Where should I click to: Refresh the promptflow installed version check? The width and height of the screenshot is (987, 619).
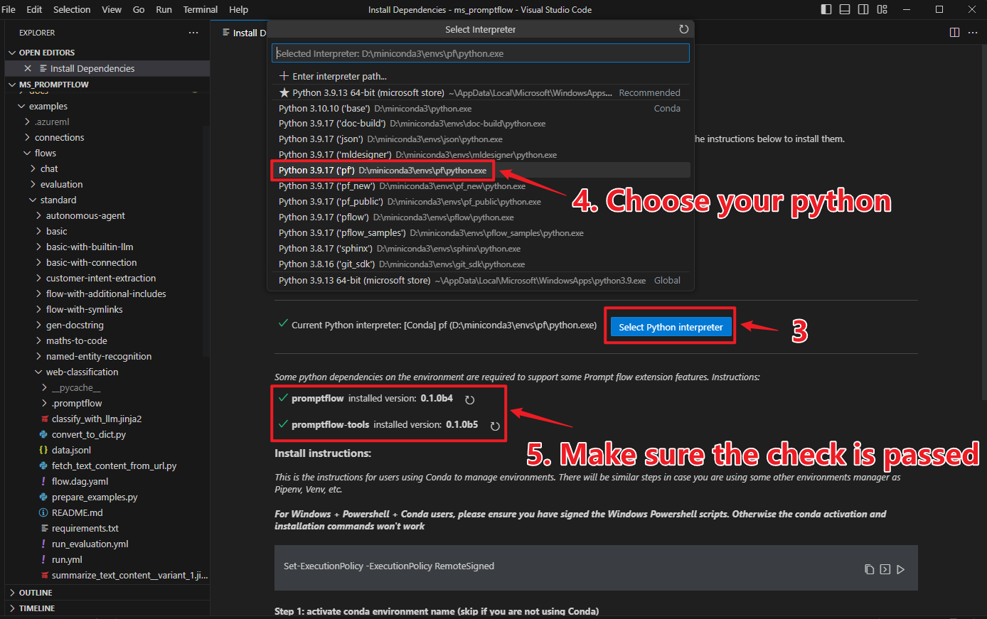[x=469, y=399]
